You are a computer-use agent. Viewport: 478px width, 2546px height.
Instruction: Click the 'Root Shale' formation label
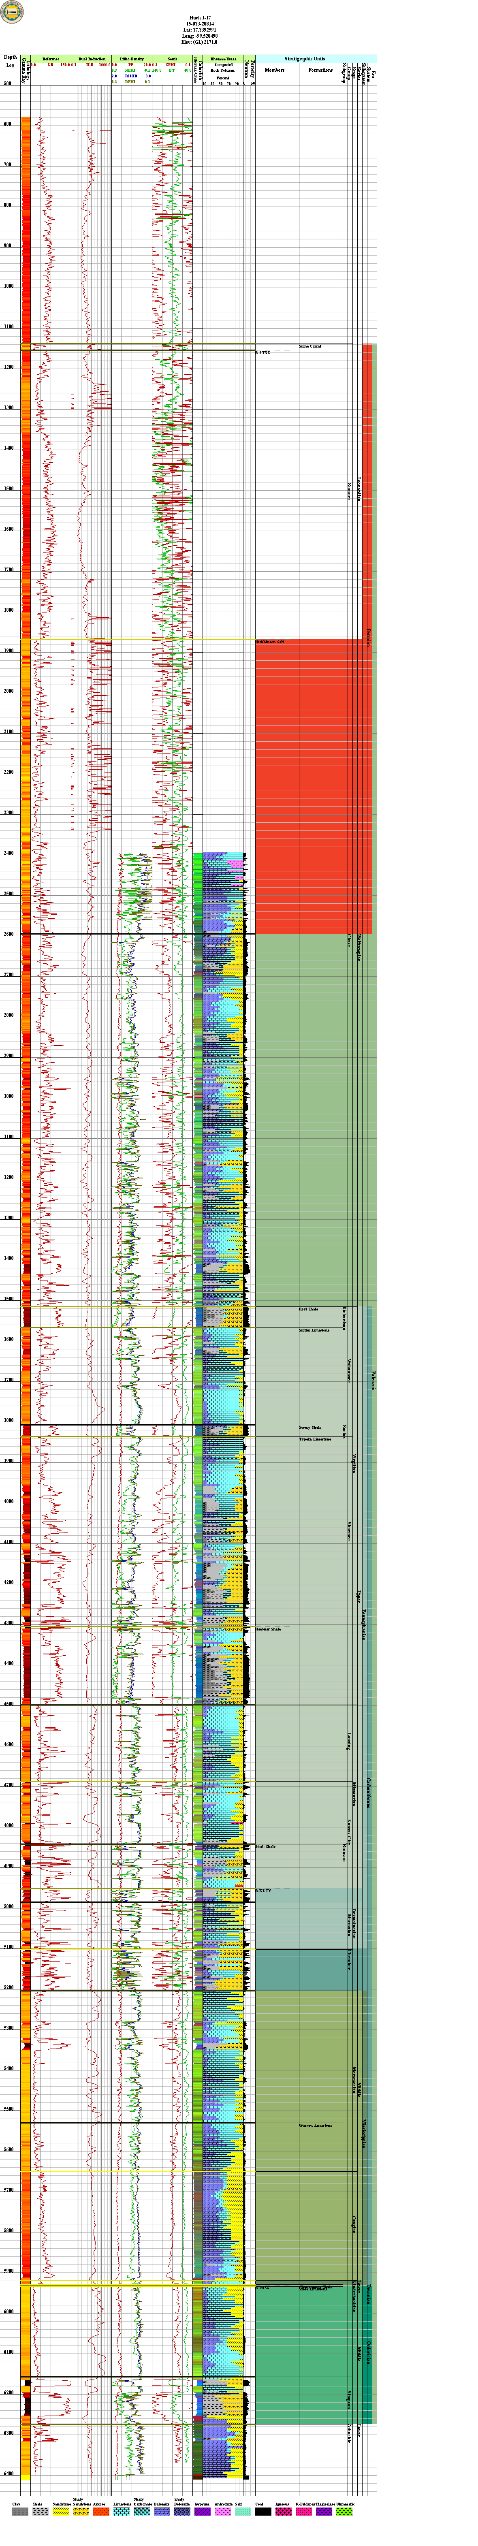309,1310
